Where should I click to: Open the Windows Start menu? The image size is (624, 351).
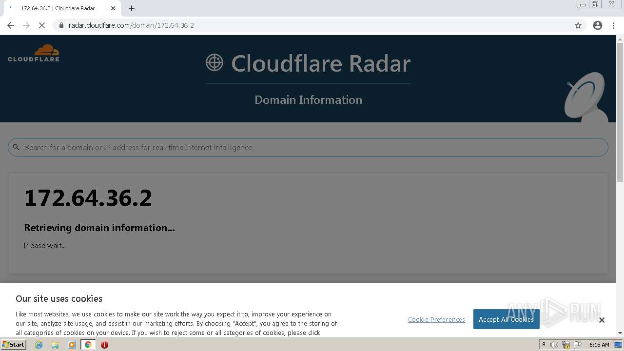pyautogui.click(x=13, y=345)
